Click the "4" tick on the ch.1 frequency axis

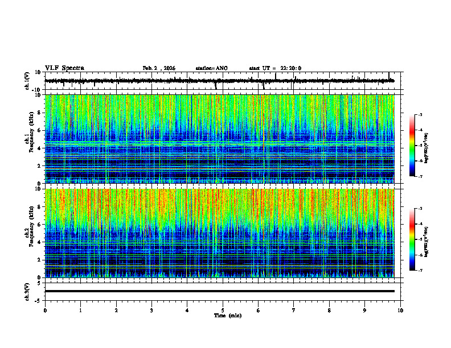pyautogui.click(x=39, y=148)
